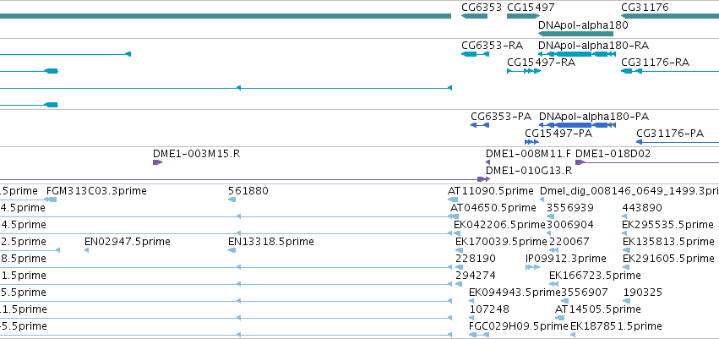Click the IP09912.3prime label
Viewport: 719px width, 339px height.
pos(566,258)
